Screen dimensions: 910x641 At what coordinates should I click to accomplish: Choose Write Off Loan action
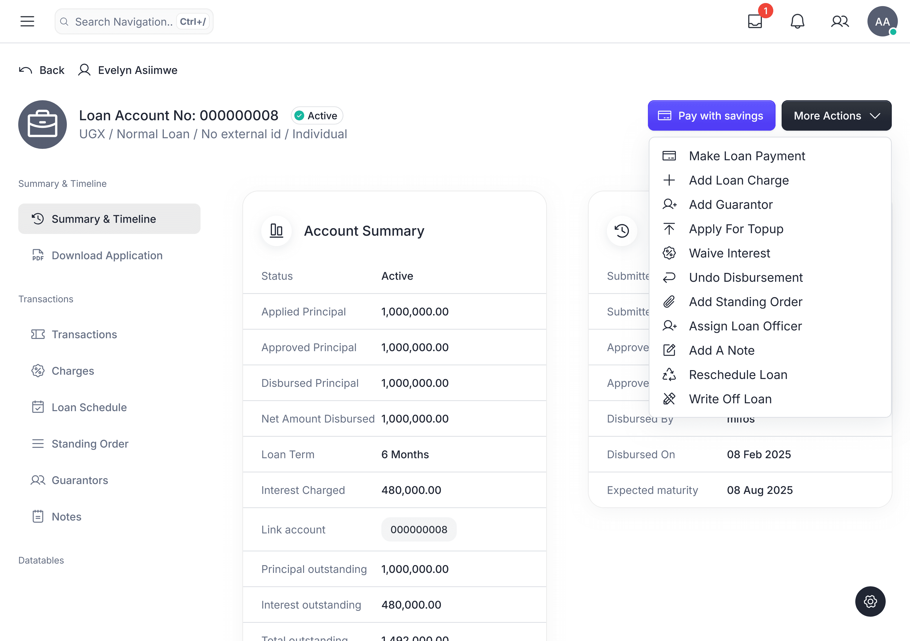tap(730, 399)
